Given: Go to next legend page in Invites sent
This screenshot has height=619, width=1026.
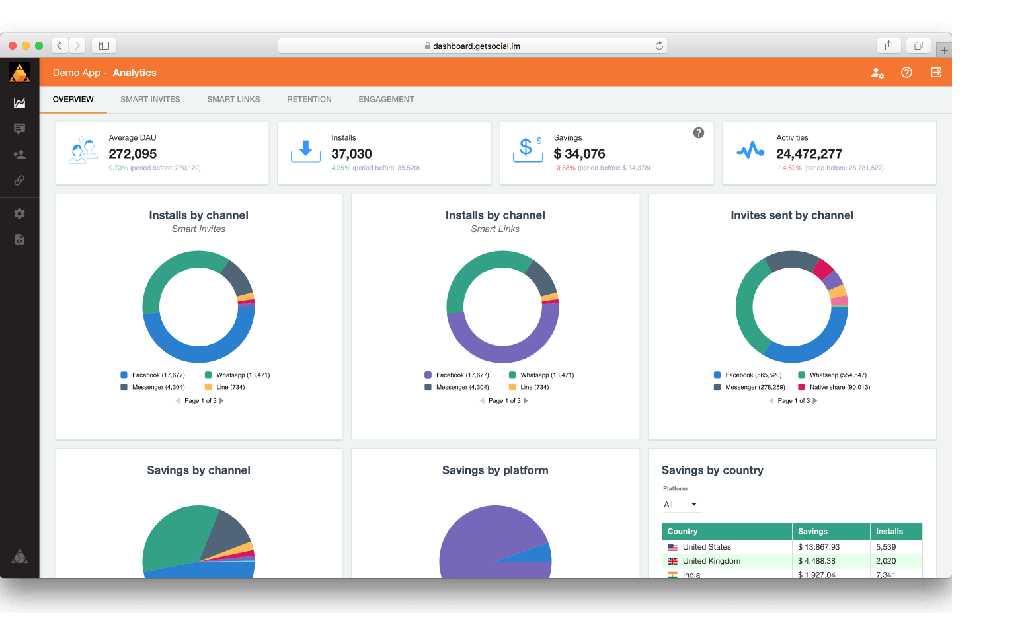Looking at the screenshot, I should 815,401.
